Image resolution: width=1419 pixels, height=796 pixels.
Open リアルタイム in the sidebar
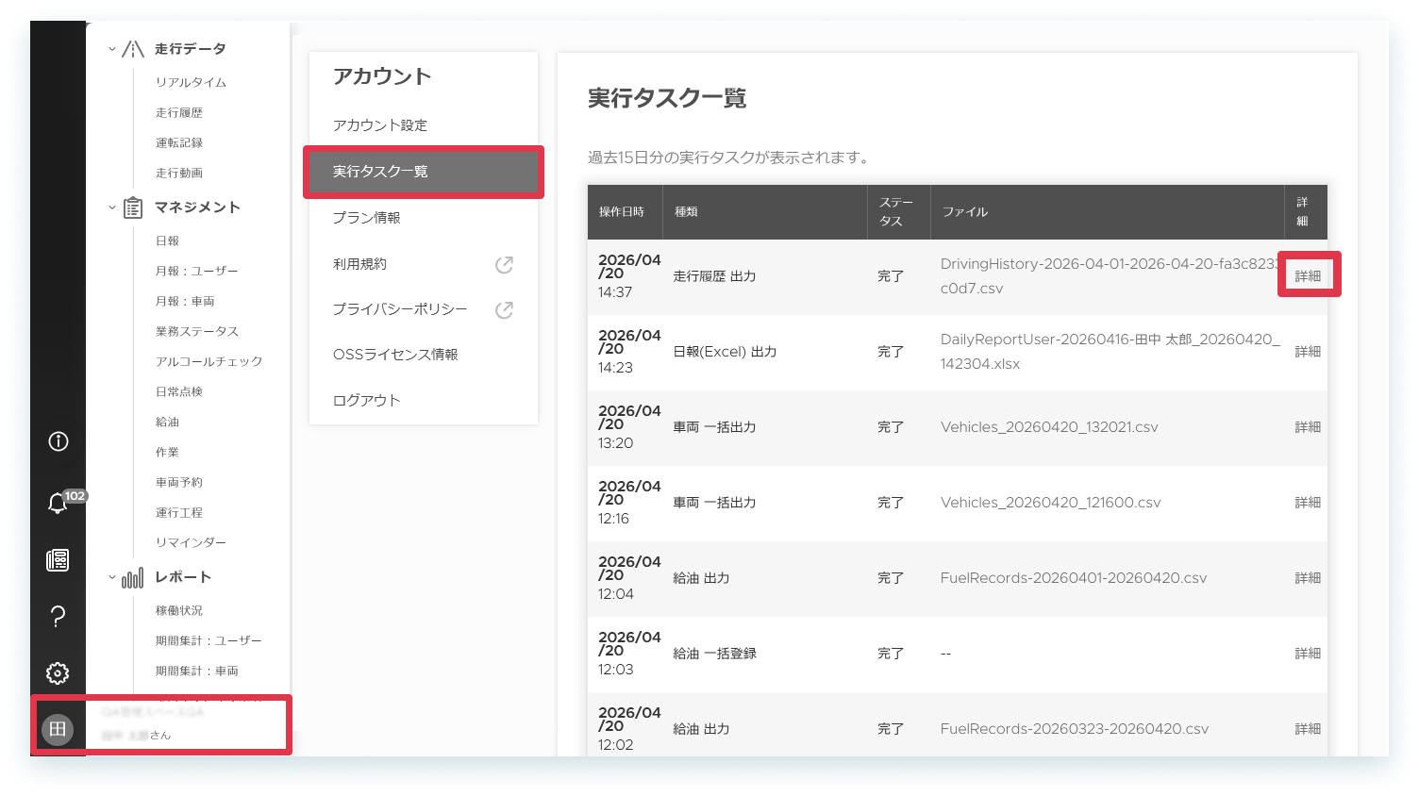coord(191,83)
